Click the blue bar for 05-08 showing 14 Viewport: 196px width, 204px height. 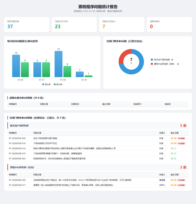59,64
